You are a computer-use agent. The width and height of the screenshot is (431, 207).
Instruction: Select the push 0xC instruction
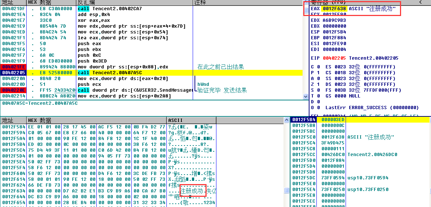click(91, 55)
